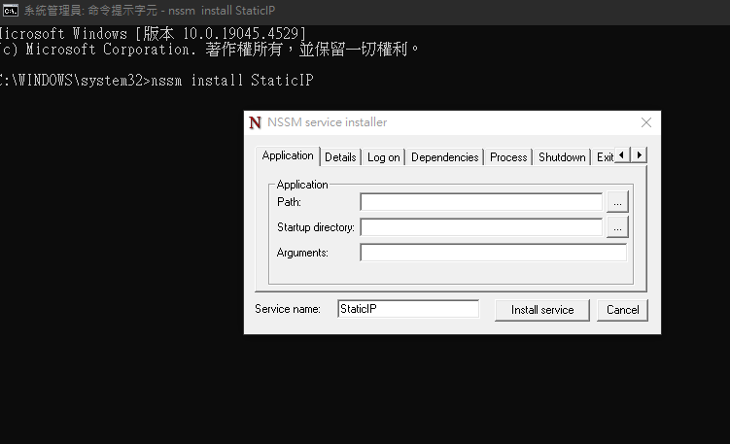Click the Microsoft Corporation copyright line
The height and width of the screenshot is (444, 730).
coord(209,50)
